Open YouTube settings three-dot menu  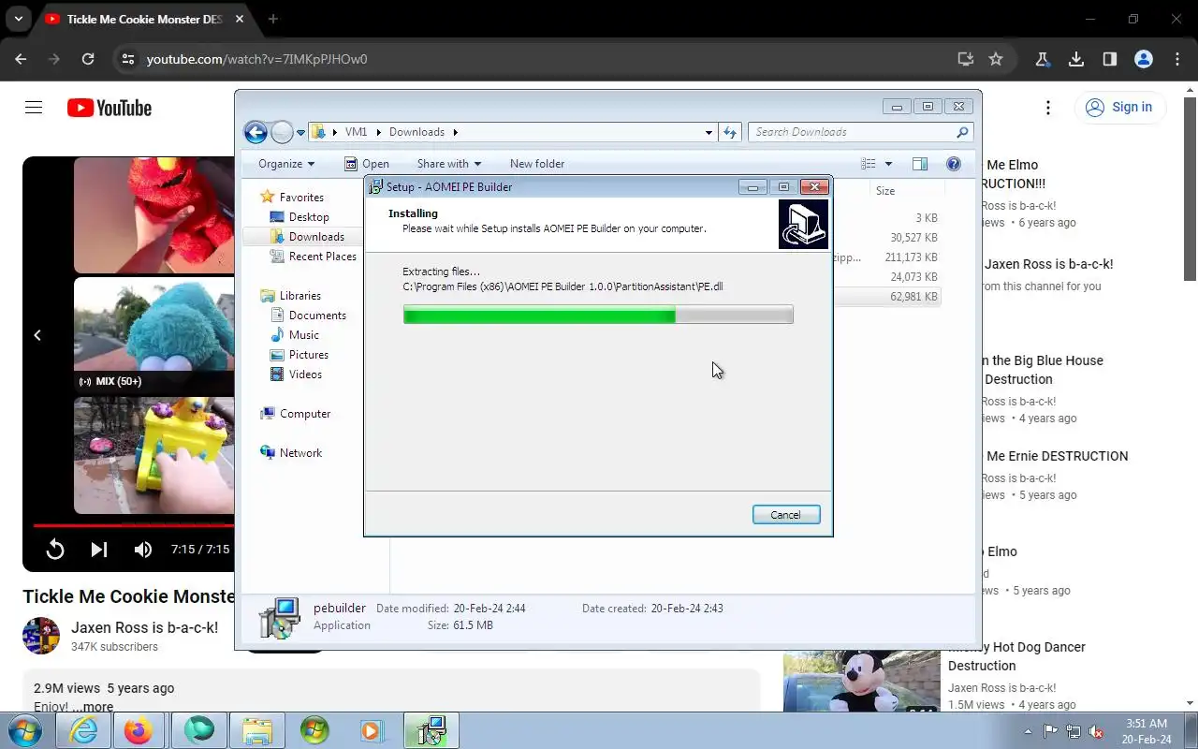click(x=1048, y=108)
